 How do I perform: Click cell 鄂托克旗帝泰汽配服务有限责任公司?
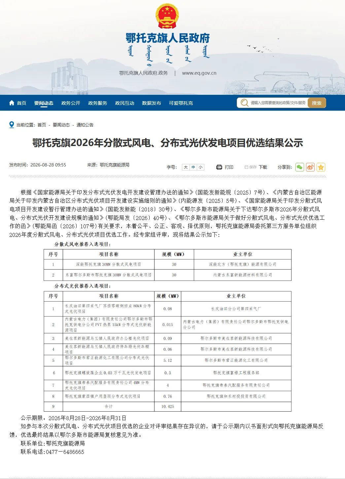tap(236, 385)
